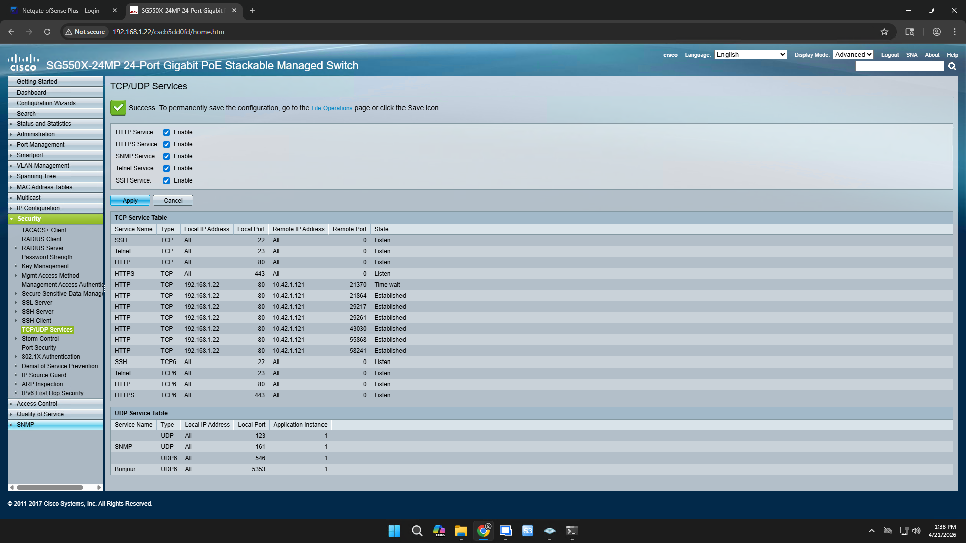Screen dimensions: 966x543
Task: Open the Display Mode dropdown
Action: coord(853,55)
